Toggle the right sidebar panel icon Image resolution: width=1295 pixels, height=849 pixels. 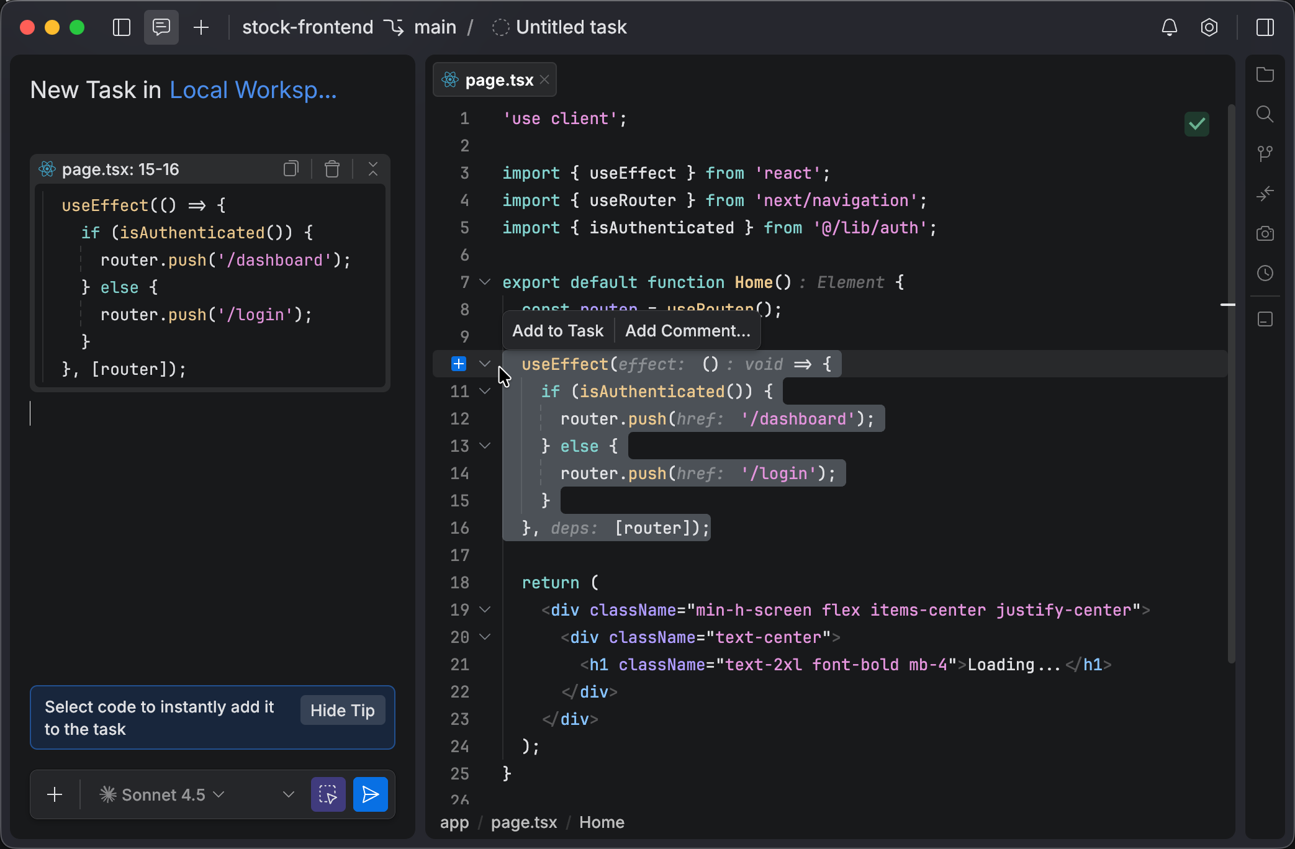1265,27
